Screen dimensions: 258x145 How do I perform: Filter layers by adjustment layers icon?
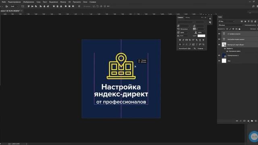tap(245, 21)
